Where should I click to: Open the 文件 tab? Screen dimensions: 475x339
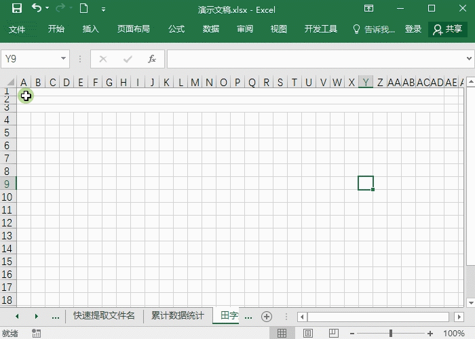tap(17, 29)
